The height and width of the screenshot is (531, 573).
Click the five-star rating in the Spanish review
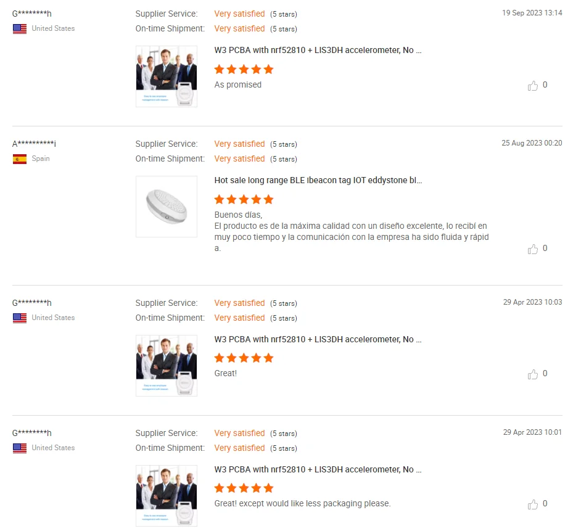tap(244, 199)
